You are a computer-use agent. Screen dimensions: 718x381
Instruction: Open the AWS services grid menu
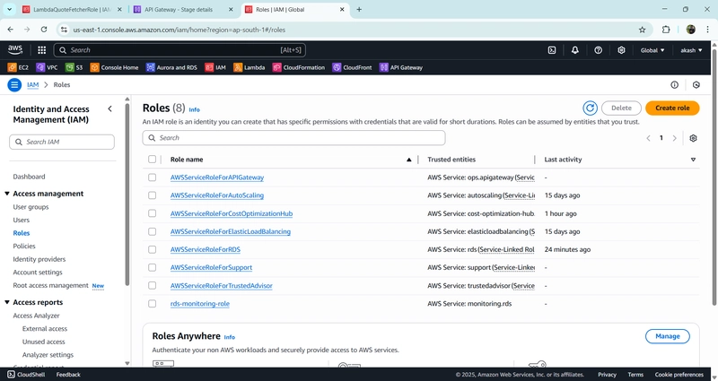(41, 50)
